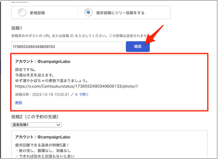The image size is (218, 159).
Task: Click 疲労回復できる温泉の特徴5選! text
Action: click(42, 145)
